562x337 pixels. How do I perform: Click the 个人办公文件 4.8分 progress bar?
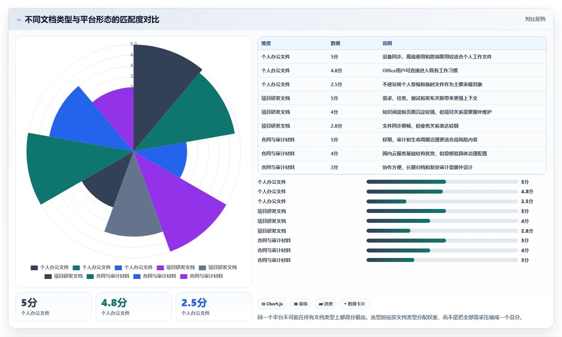click(x=442, y=192)
